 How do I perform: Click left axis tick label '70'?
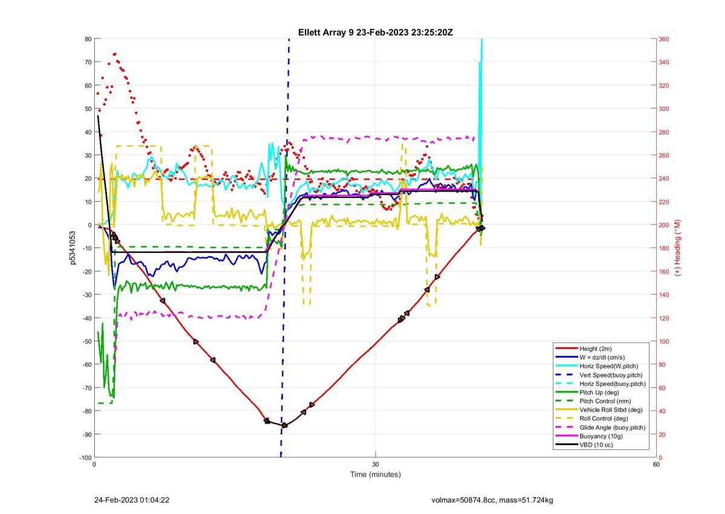pyautogui.click(x=88, y=62)
